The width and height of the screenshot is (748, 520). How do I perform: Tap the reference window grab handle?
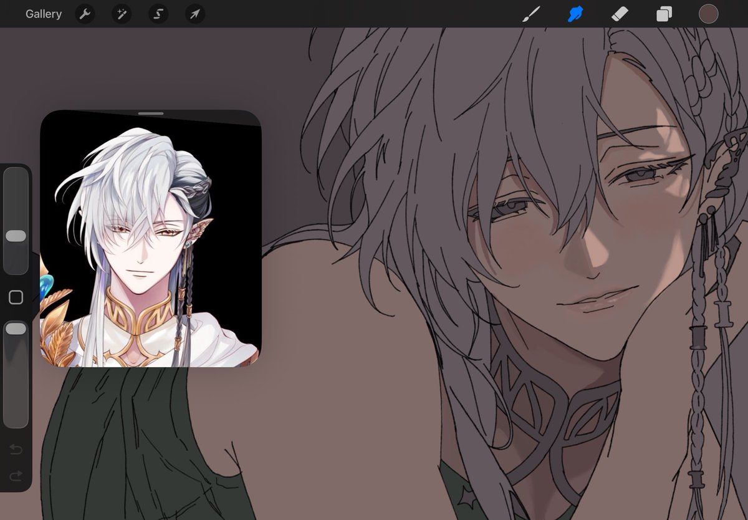151,113
